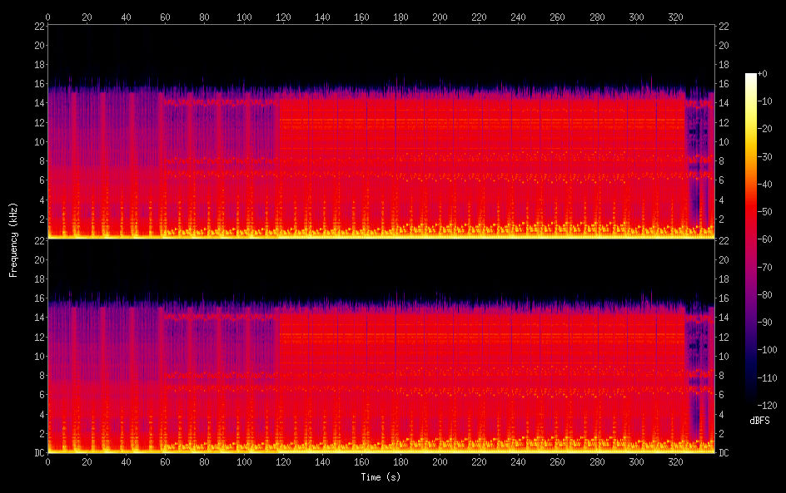Click the DC label at the bottom-left of the lower channel

38,453
